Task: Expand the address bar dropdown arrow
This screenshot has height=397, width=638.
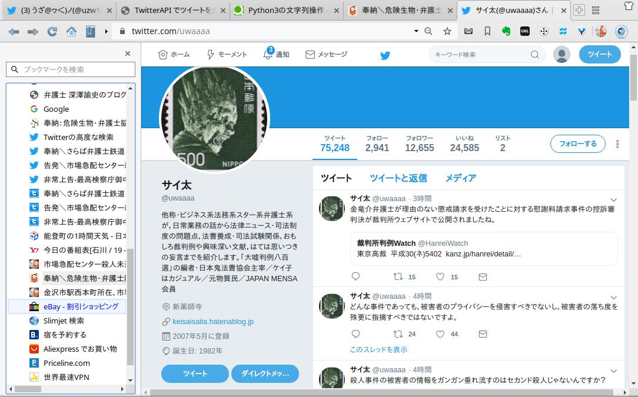Action: pyautogui.click(x=416, y=31)
